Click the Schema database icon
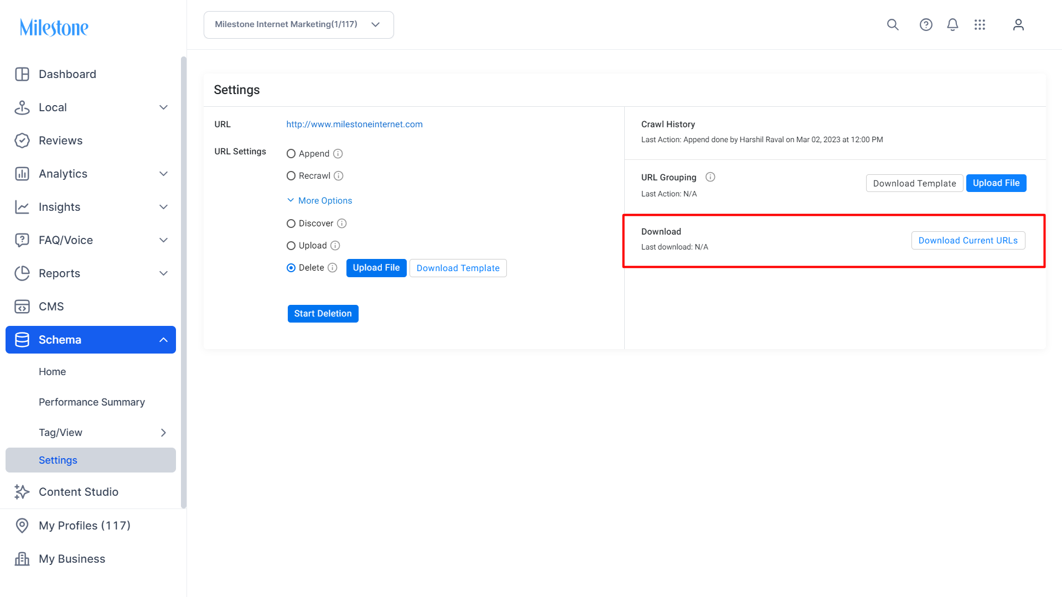 [x=22, y=340]
